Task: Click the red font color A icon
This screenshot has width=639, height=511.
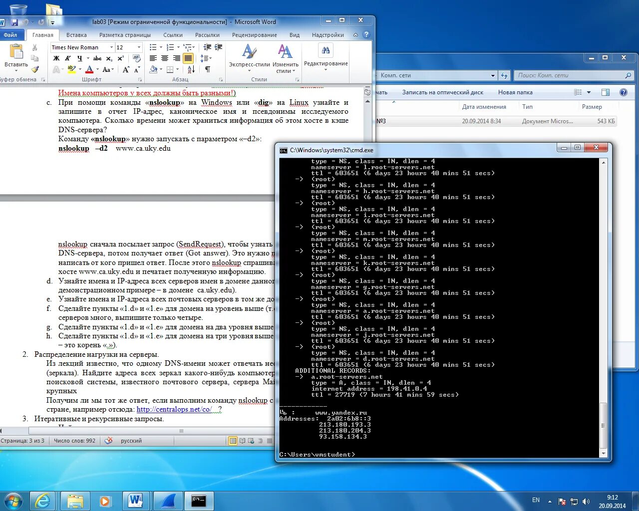Action: click(89, 69)
